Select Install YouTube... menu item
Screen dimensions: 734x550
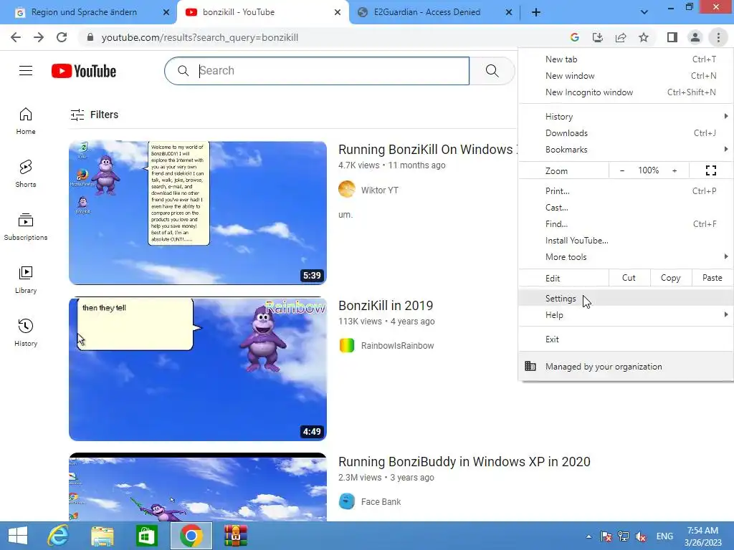[626, 241]
